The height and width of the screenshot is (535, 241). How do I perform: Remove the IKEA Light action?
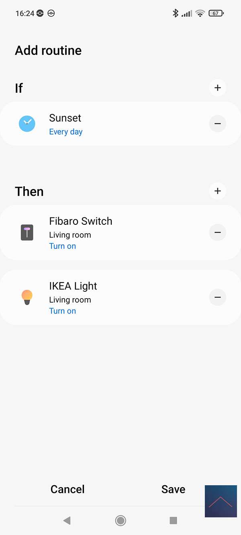218,297
